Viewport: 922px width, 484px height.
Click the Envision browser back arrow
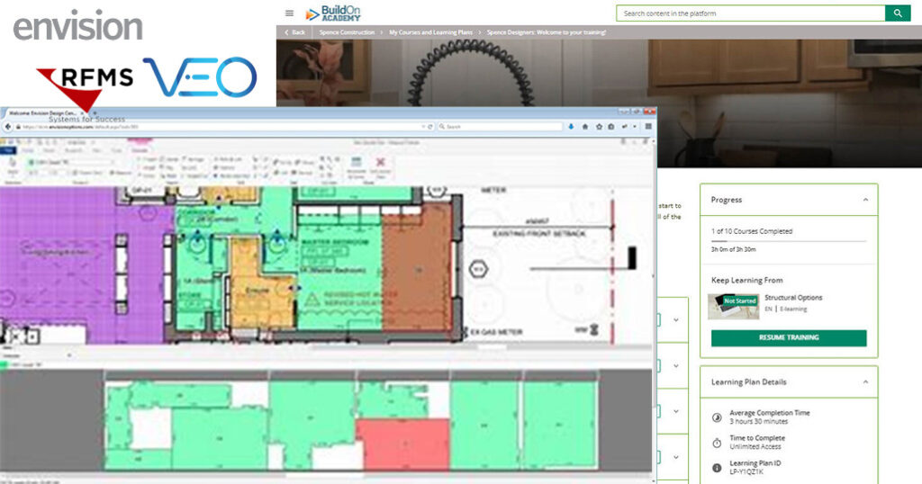point(10,128)
